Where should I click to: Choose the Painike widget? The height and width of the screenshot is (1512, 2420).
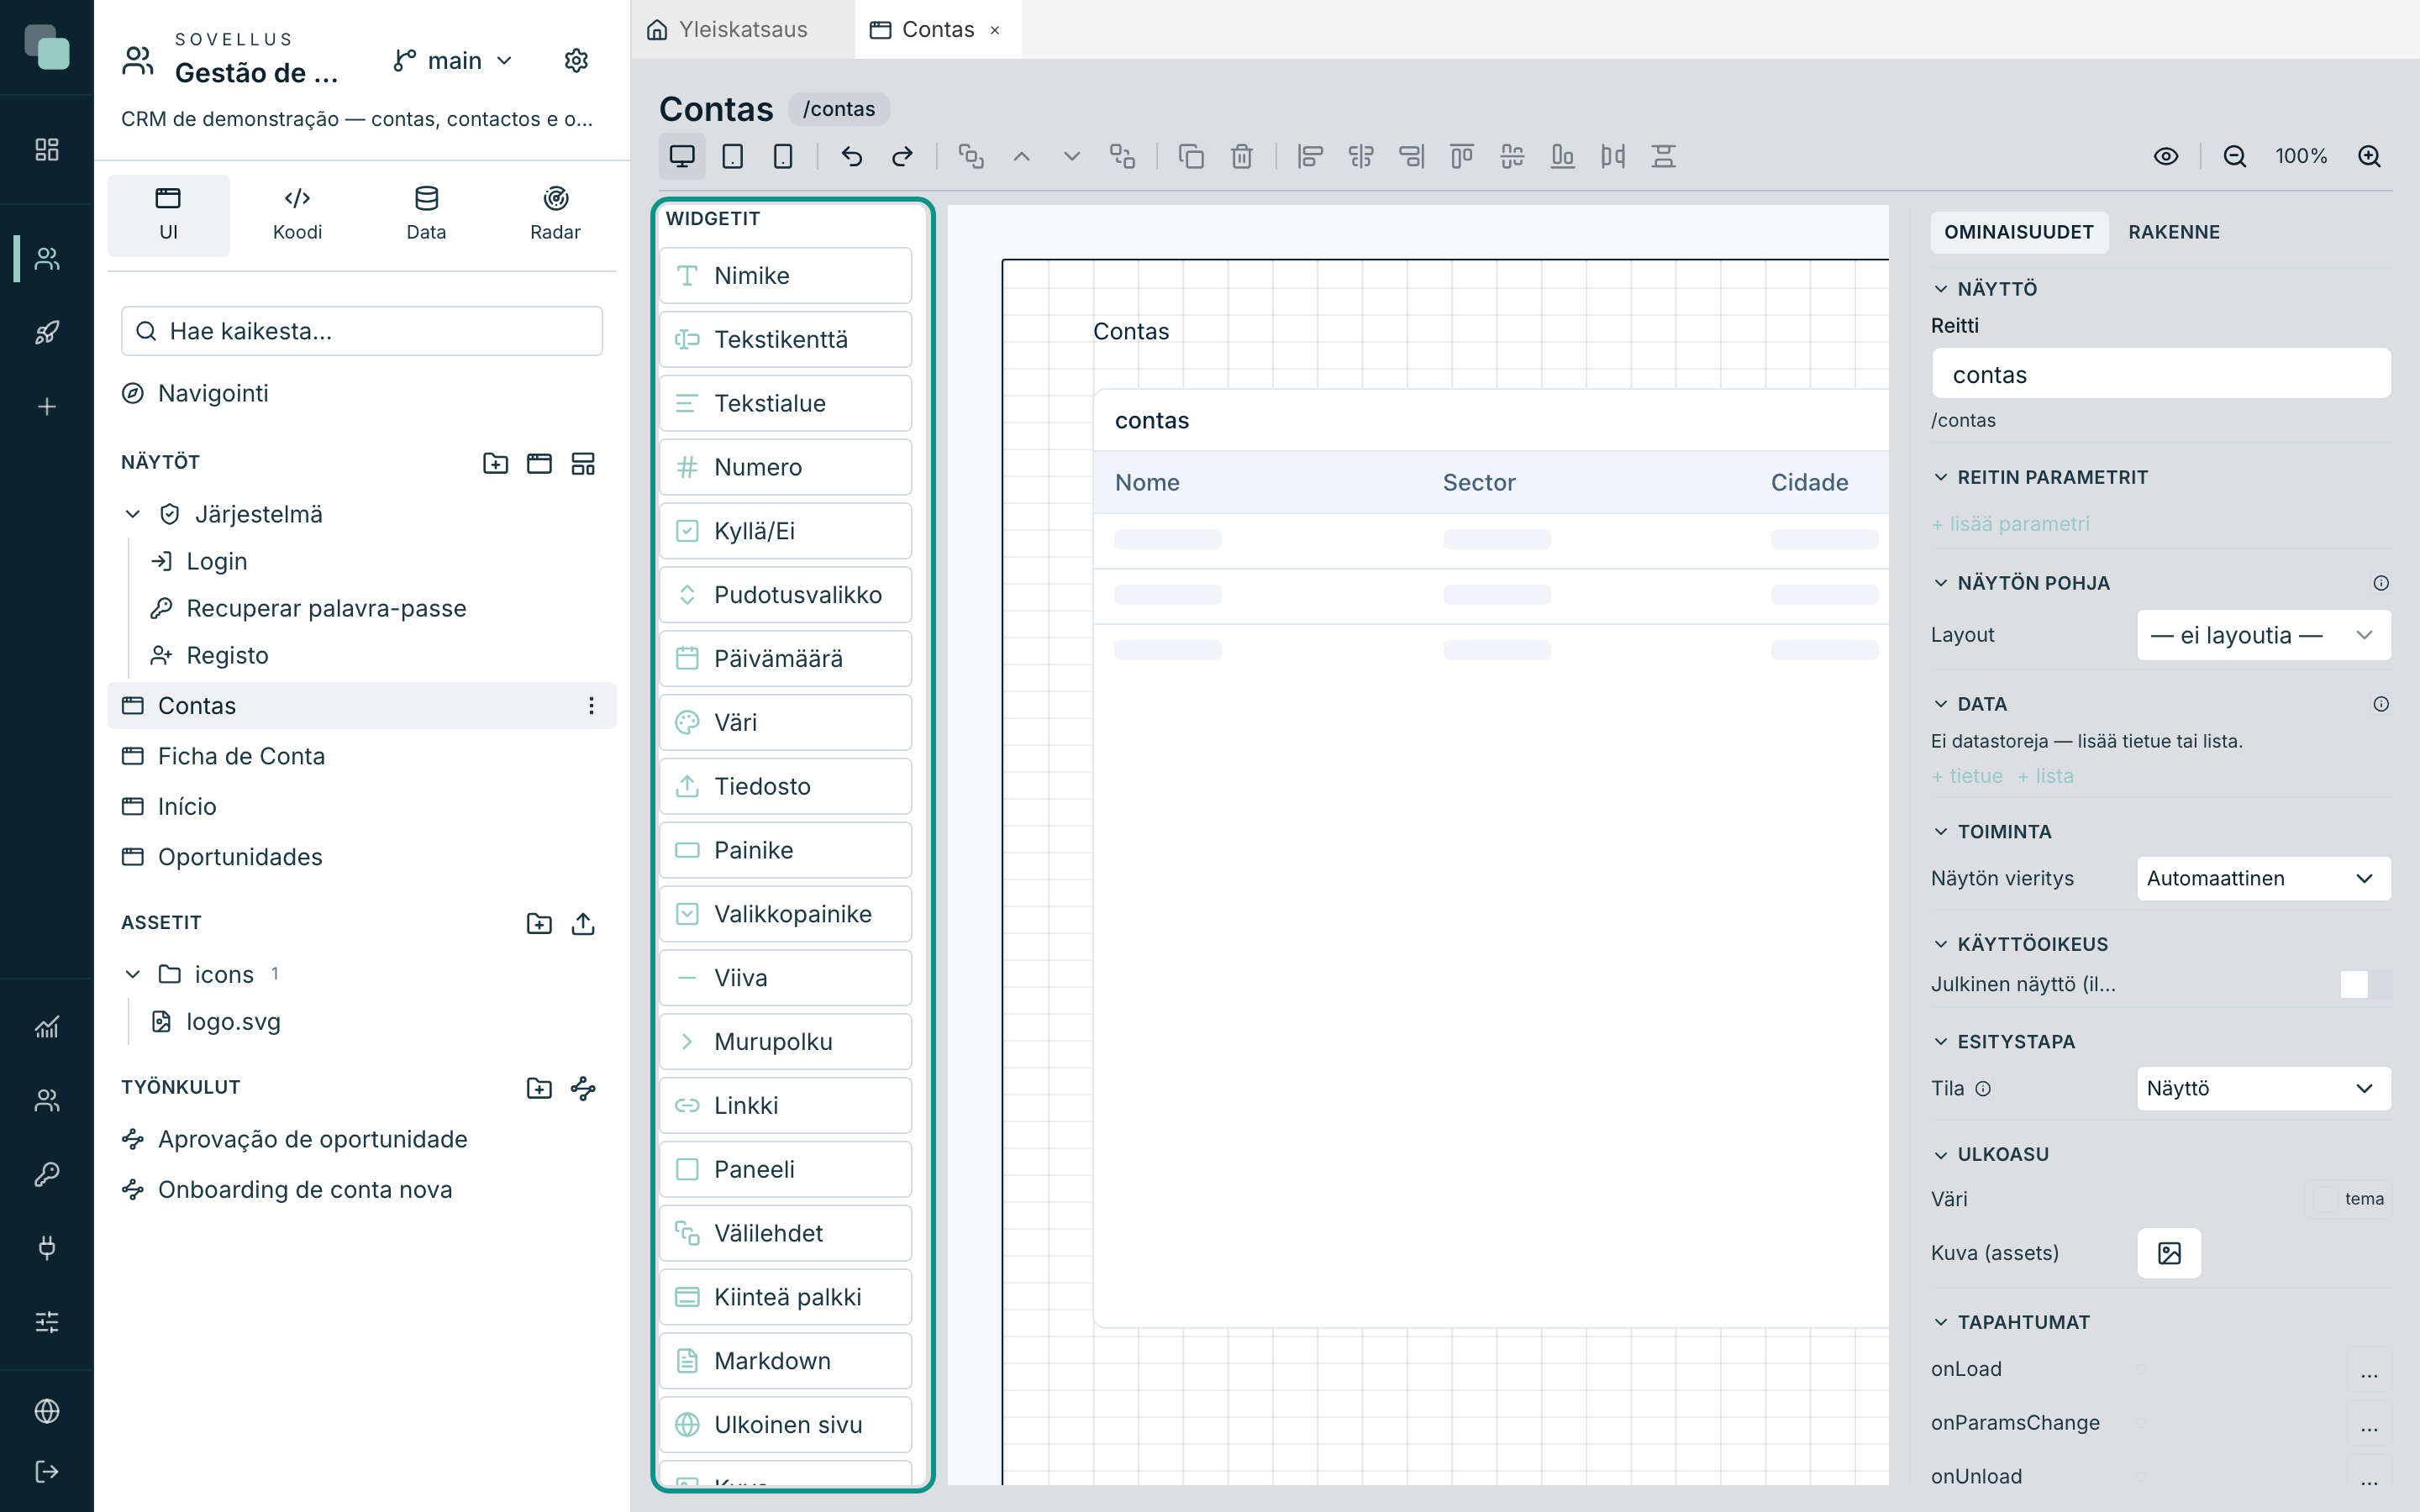pyautogui.click(x=786, y=850)
